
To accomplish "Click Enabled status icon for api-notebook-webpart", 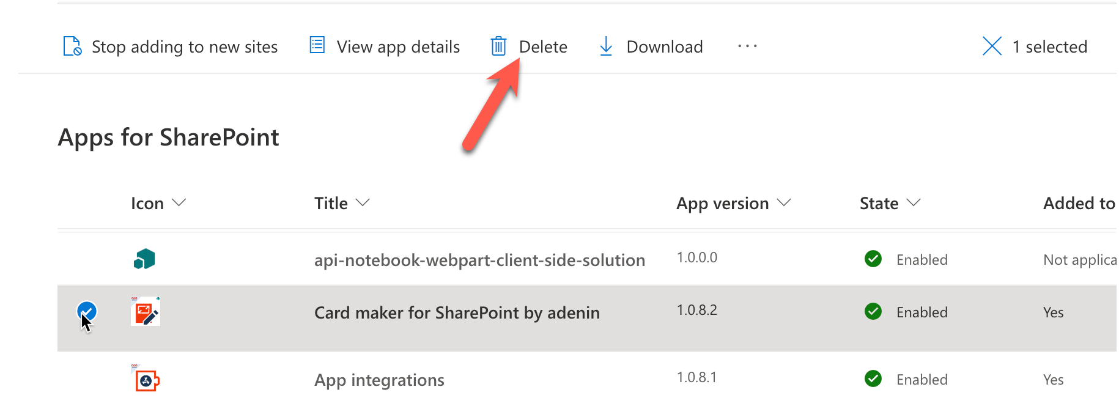I will [873, 259].
